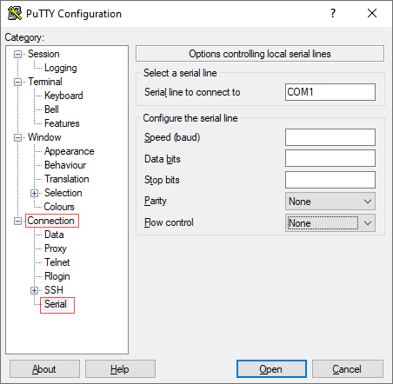Click the 'Data bits' label

coord(163,159)
